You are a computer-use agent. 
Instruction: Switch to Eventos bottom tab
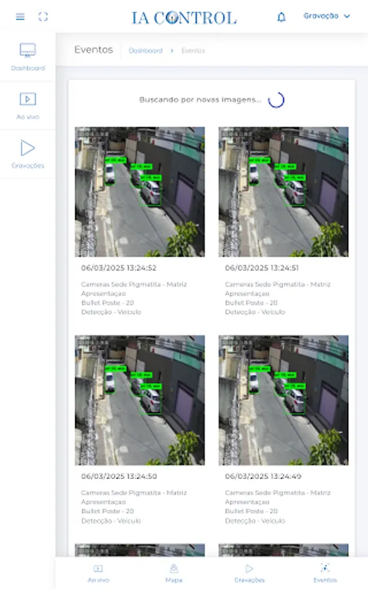326,573
